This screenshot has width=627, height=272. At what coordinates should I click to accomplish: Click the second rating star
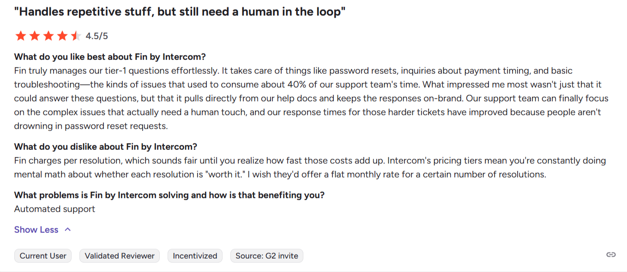[35, 35]
